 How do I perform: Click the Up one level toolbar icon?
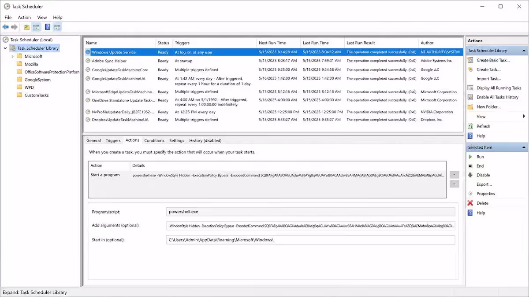26,27
